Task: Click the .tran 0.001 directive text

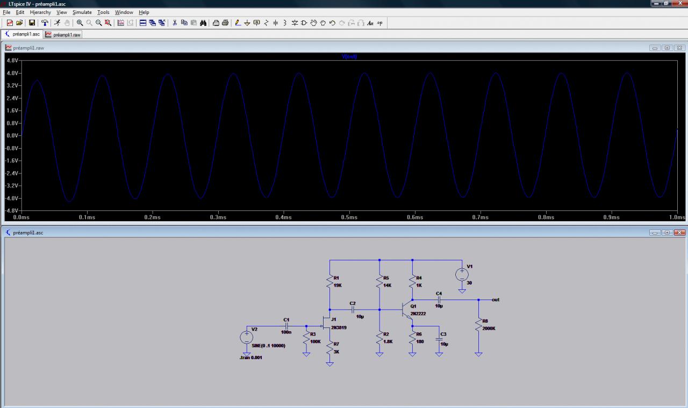Action: tap(251, 358)
